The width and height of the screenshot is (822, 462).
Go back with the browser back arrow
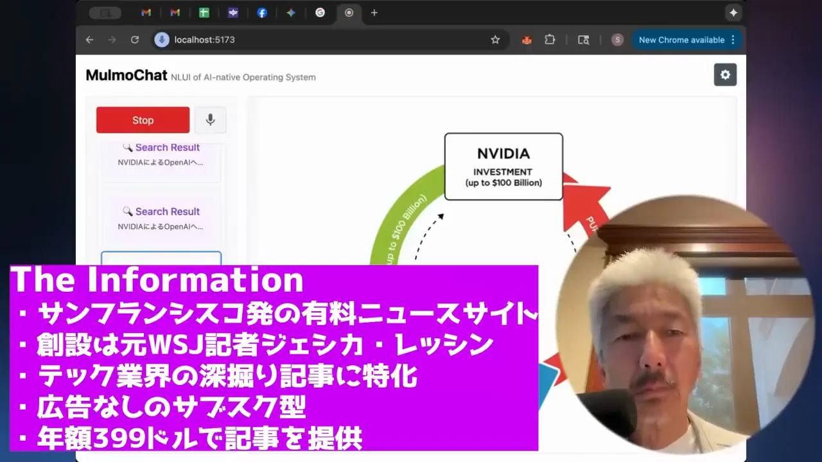[89, 40]
